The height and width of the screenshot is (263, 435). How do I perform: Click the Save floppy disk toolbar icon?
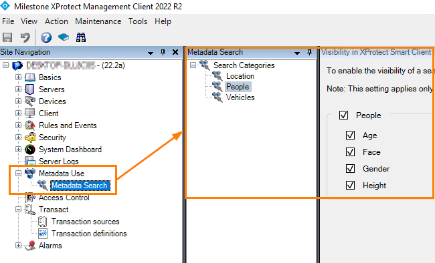click(x=7, y=37)
